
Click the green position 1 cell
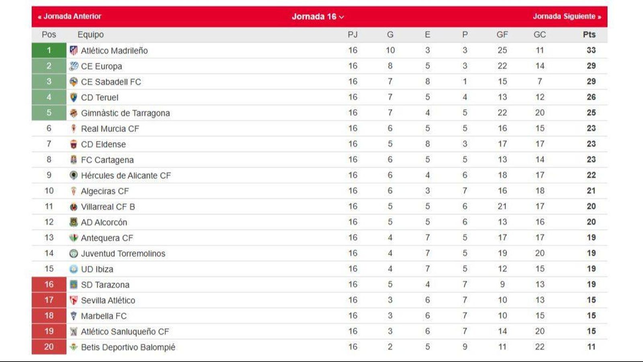coord(49,51)
